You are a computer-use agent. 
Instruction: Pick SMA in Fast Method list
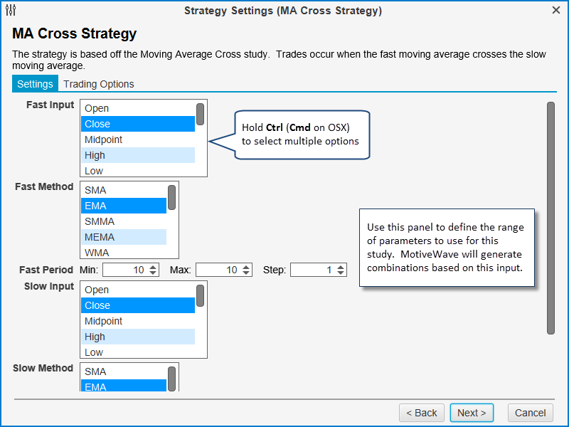click(x=123, y=190)
